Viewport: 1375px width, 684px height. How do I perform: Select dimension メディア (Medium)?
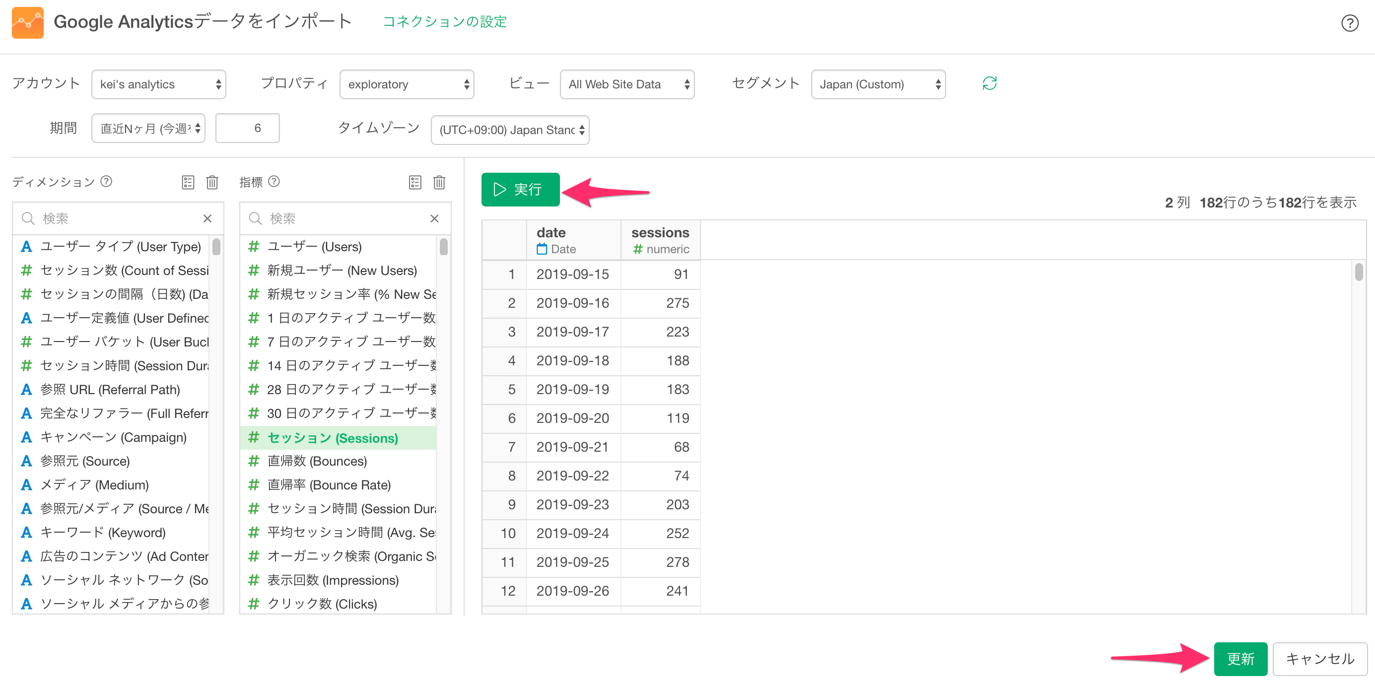click(112, 485)
